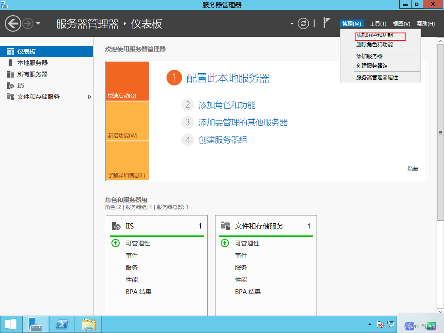Select the 快速启动(Q) tile

tap(127, 81)
